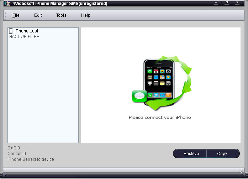Open the Help menu
The width and height of the screenshot is (248, 179).
click(86, 15)
